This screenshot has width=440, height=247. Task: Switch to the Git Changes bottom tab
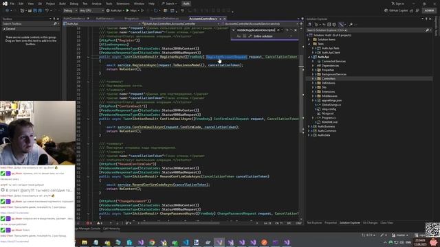coord(370,223)
